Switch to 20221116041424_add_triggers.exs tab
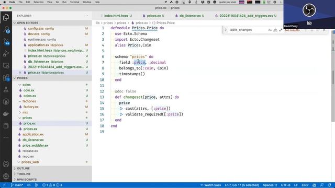This screenshot has height=188, width=335. point(245,16)
